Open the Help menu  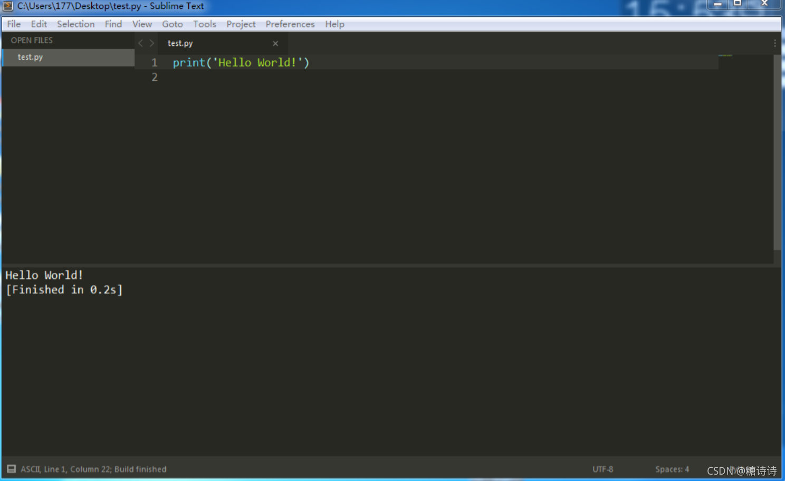pos(334,24)
